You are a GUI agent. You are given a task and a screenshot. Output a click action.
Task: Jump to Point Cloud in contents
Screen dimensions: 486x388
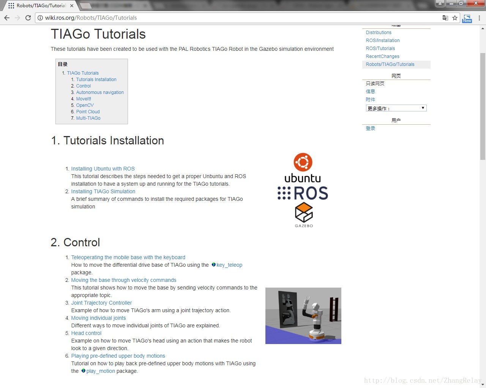pyautogui.click(x=88, y=112)
